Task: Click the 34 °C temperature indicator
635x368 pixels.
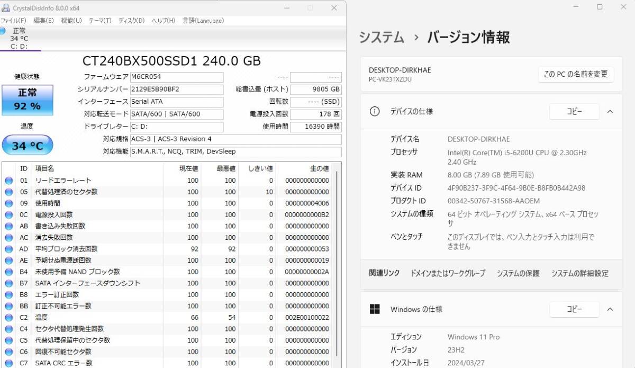Action: 28,146
